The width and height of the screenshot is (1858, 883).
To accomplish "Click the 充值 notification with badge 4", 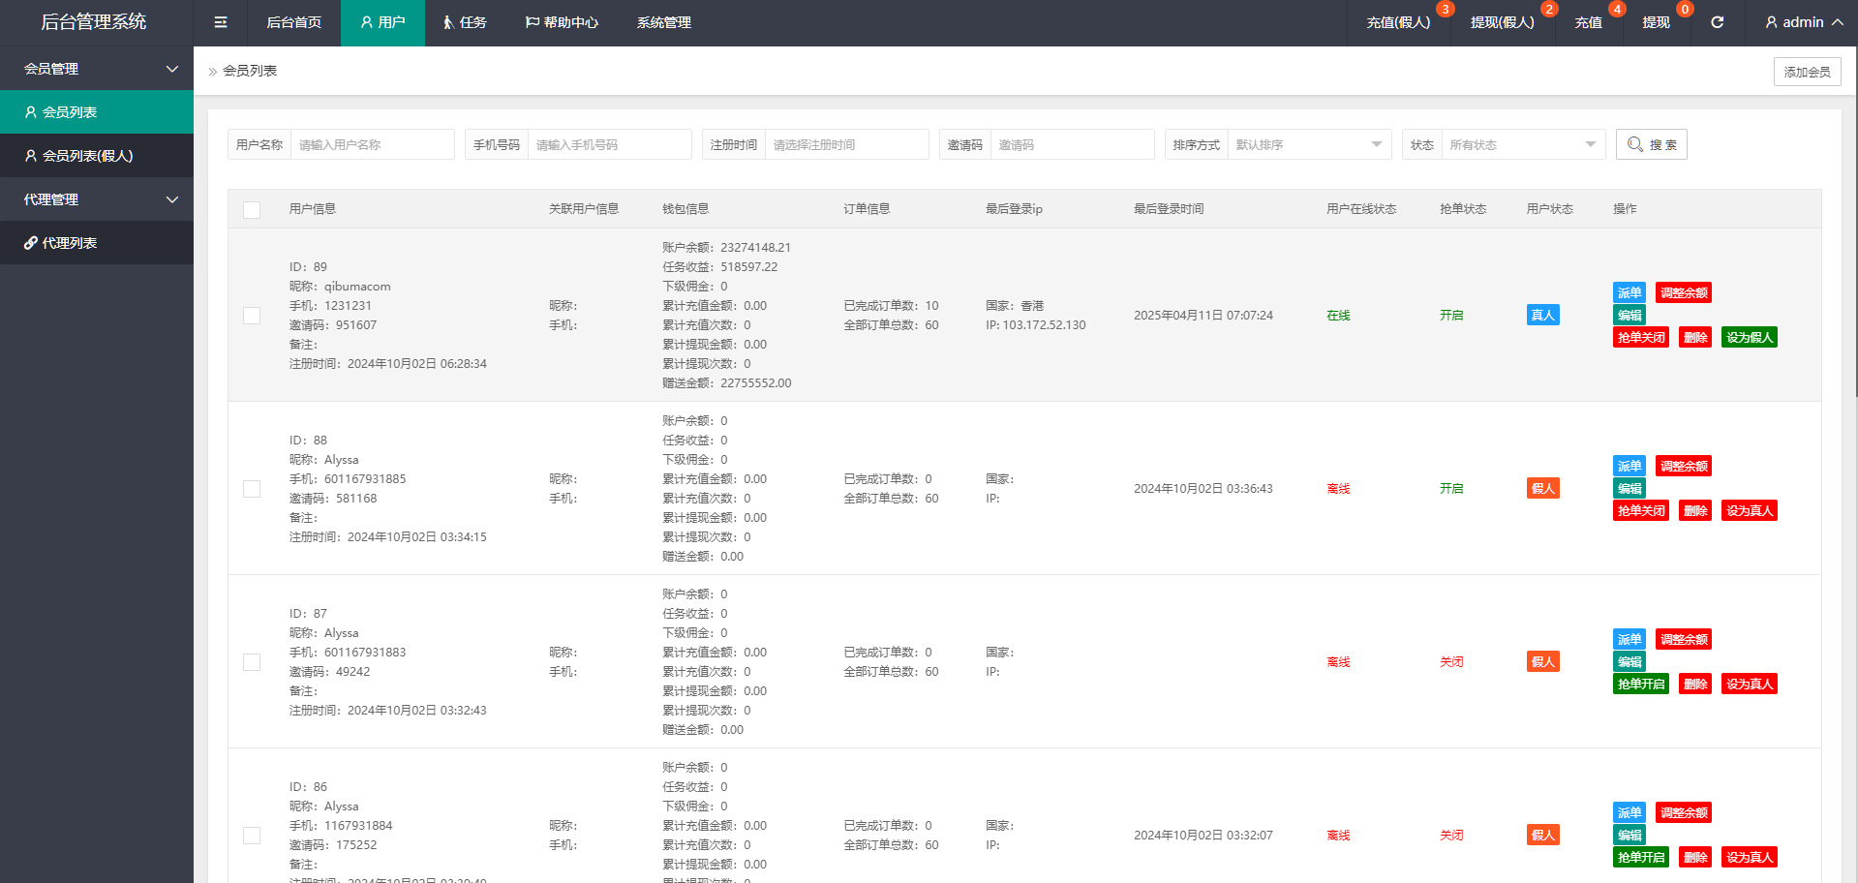I will point(1588,22).
